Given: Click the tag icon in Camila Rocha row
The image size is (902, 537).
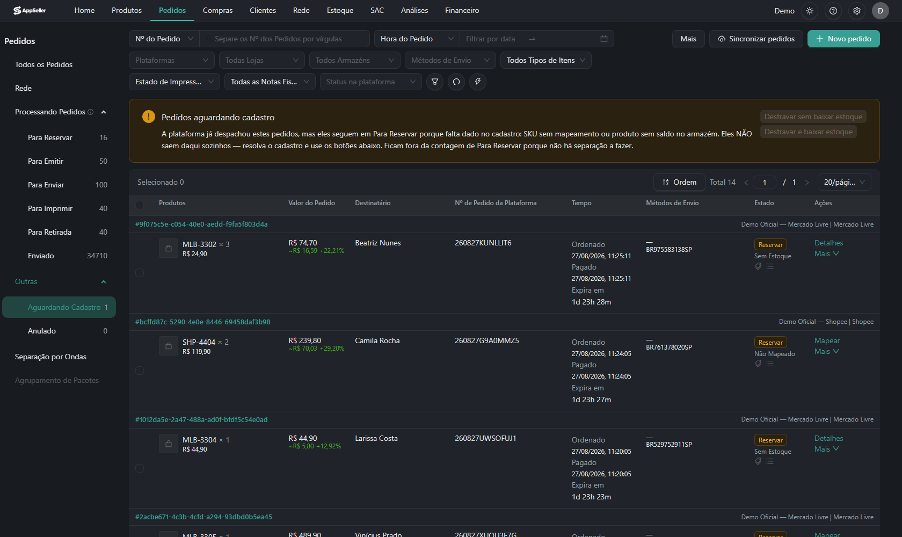Looking at the screenshot, I should coord(758,364).
